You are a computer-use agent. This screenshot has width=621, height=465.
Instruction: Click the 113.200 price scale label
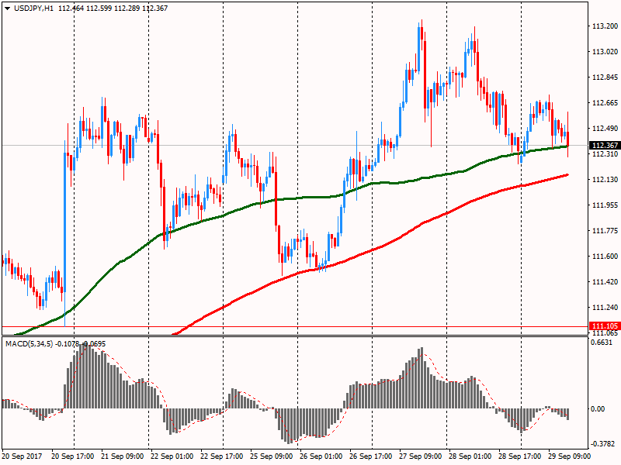(x=605, y=26)
